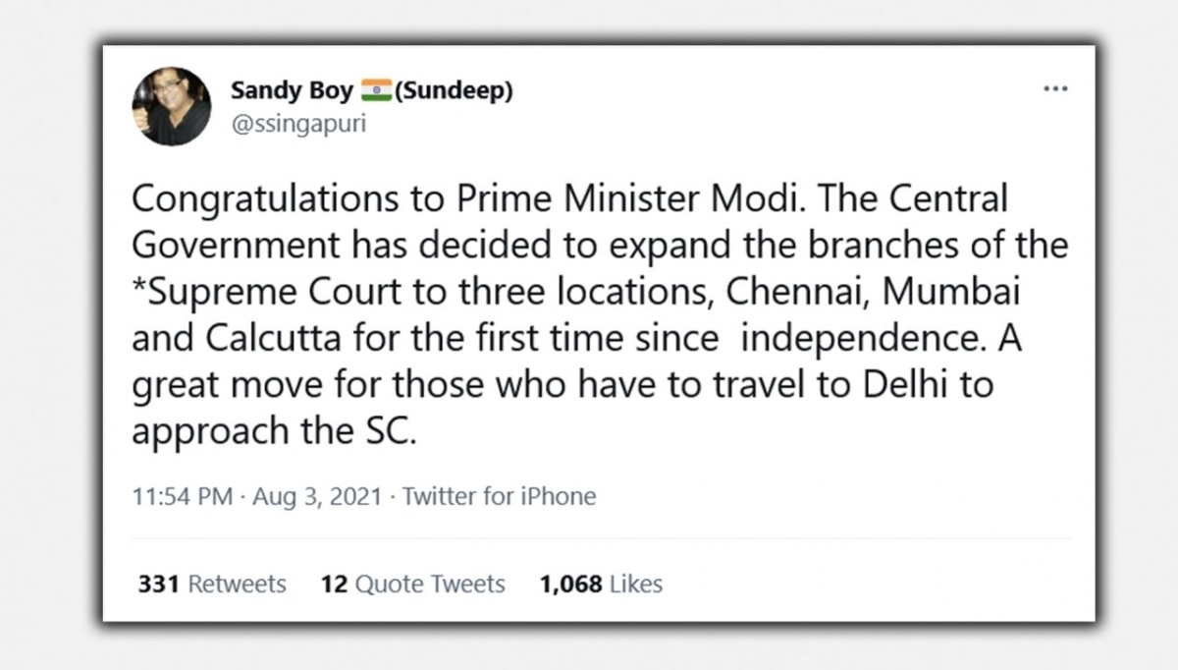
Task: Click the (Sundeep) part of the name
Action: (x=453, y=91)
